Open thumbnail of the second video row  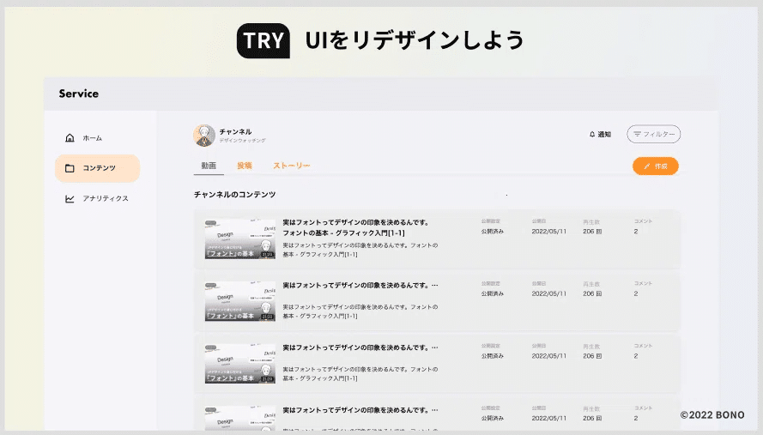pos(240,301)
